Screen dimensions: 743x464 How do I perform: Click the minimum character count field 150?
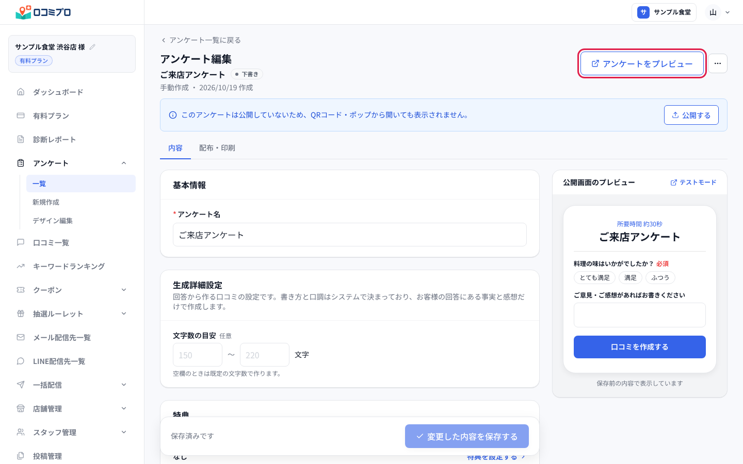coord(198,355)
